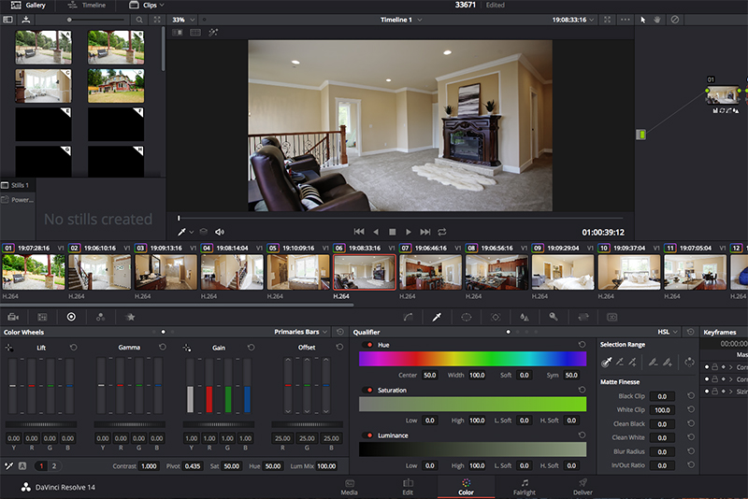Open the HSL qualifier type dropdown
Image resolution: width=748 pixels, height=499 pixels.
pos(667,332)
